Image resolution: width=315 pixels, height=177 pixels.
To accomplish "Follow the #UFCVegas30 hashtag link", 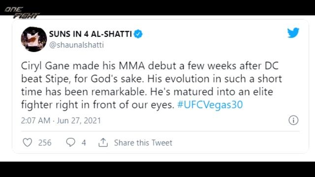I will point(210,105).
